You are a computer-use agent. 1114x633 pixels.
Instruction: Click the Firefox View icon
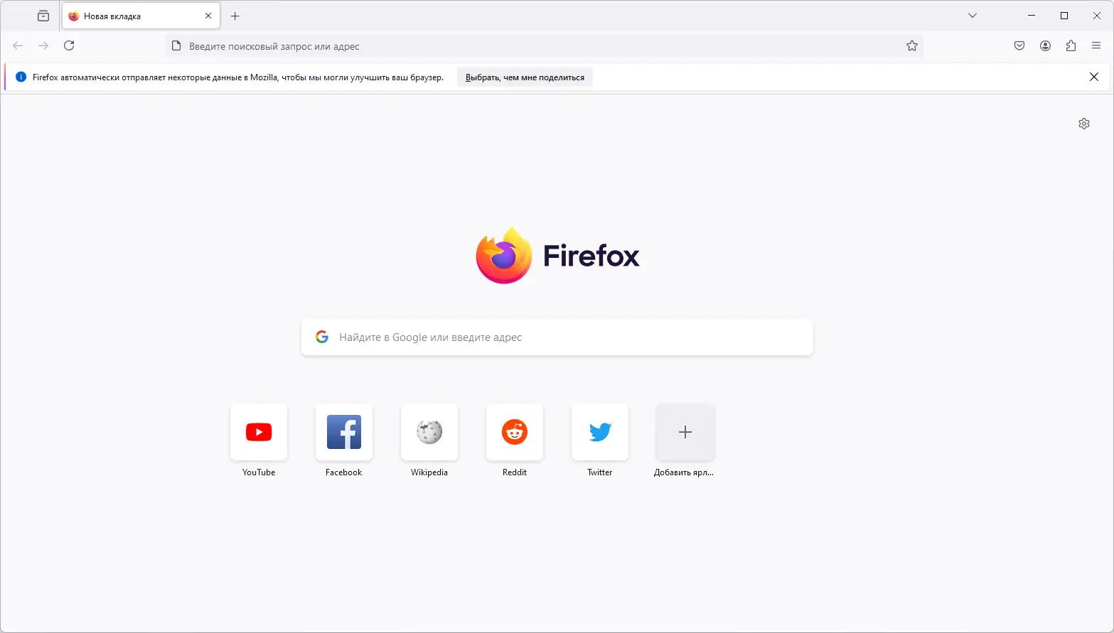point(43,16)
